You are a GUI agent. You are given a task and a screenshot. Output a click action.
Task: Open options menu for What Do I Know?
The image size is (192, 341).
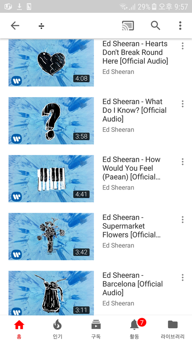182,104
